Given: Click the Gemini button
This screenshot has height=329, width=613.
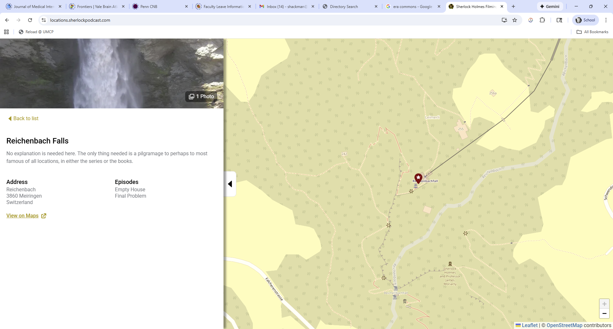Looking at the screenshot, I should [x=550, y=6].
